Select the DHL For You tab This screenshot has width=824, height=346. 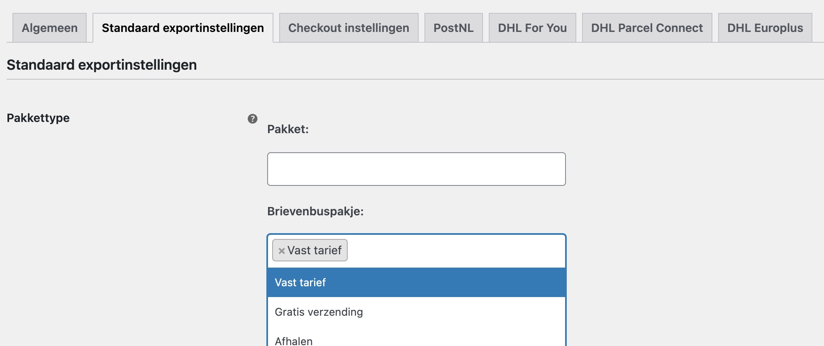pyautogui.click(x=532, y=27)
